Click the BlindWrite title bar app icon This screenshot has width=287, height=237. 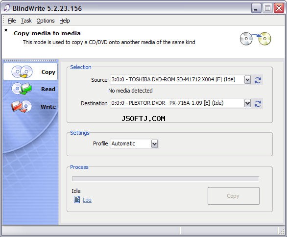(x=7, y=8)
